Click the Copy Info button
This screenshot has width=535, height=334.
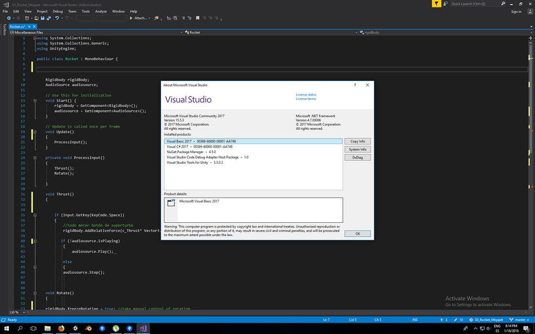click(357, 141)
